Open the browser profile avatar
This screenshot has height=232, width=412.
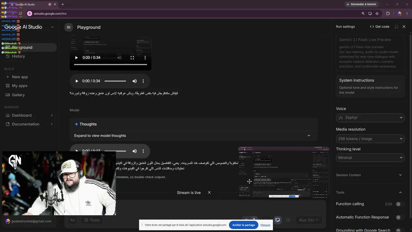399,14
